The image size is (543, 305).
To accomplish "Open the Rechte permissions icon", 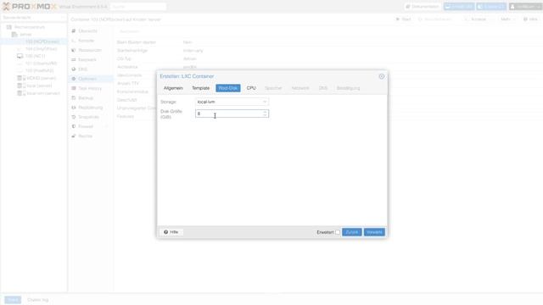I will click(74, 136).
